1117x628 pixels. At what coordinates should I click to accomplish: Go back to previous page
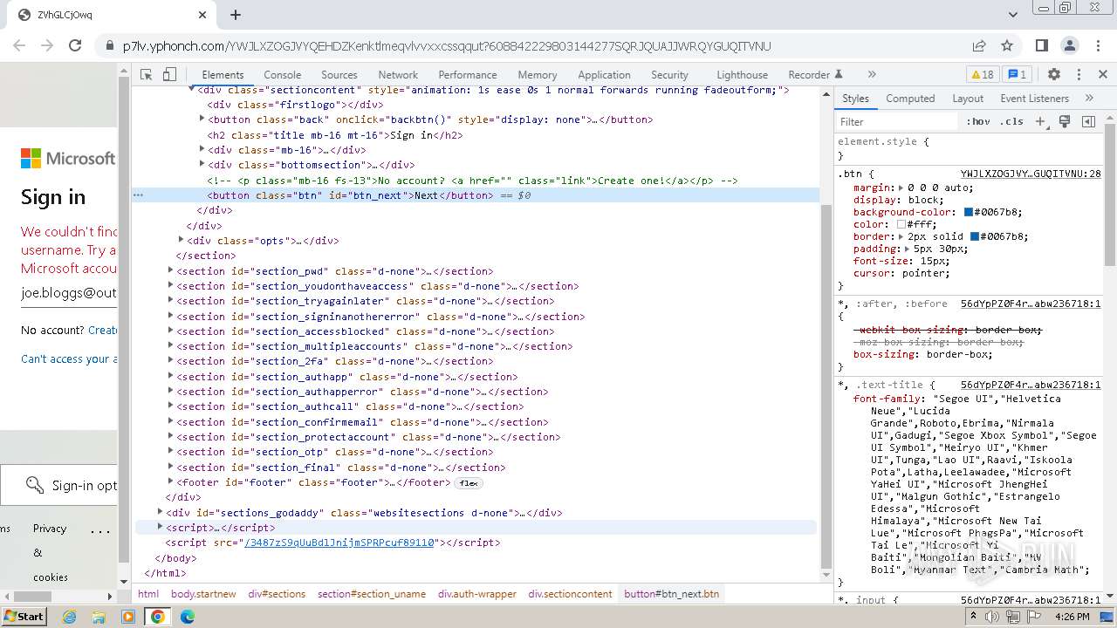click(20, 46)
